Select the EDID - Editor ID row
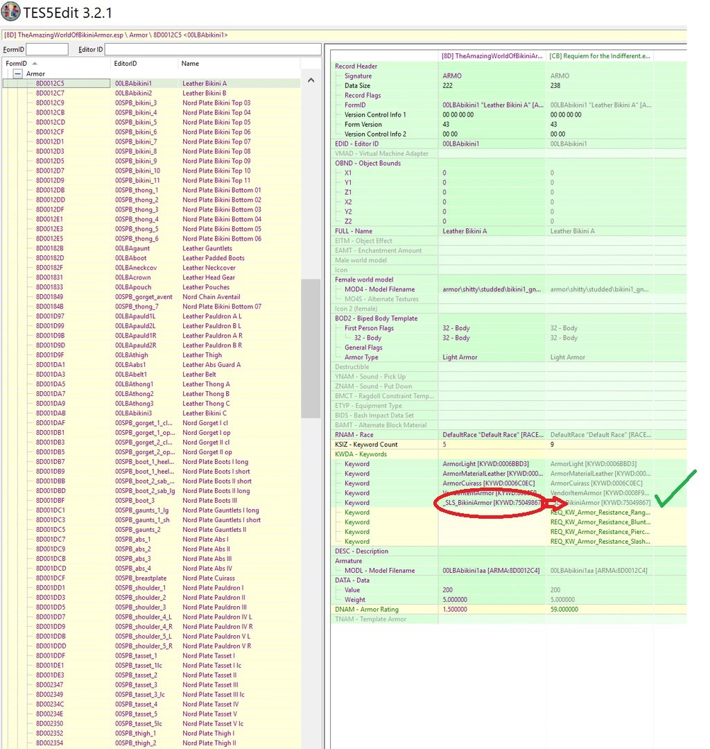 [508, 144]
